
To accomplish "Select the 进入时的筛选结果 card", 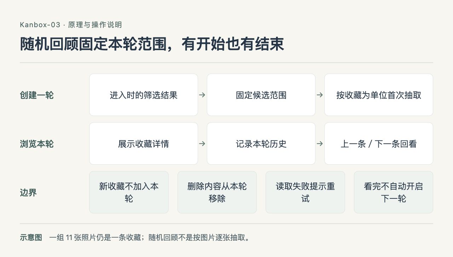I will click(143, 95).
